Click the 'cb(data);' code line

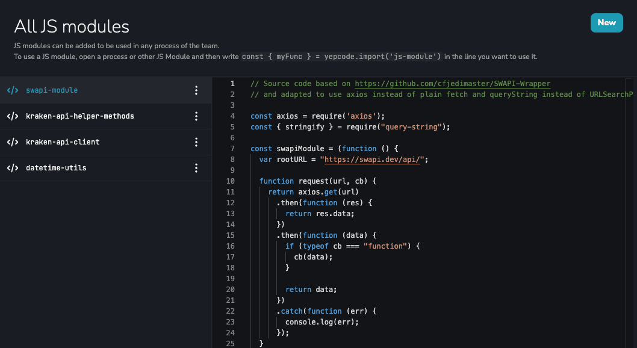(x=313, y=257)
